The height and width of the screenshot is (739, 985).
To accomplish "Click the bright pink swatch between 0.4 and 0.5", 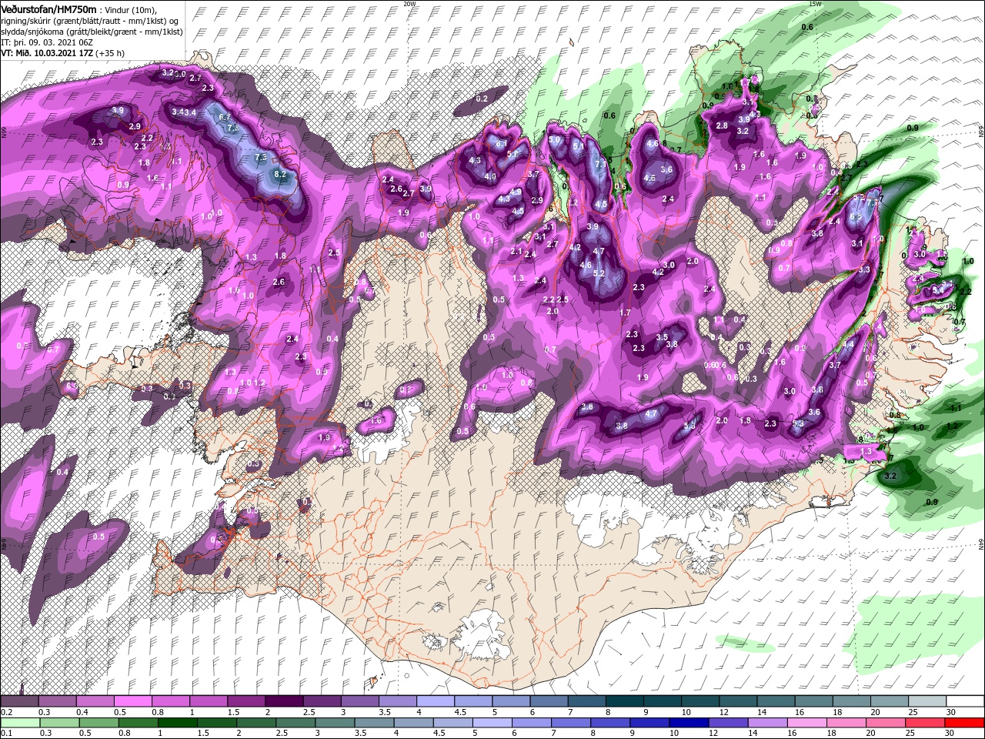I will pyautogui.click(x=132, y=701).
